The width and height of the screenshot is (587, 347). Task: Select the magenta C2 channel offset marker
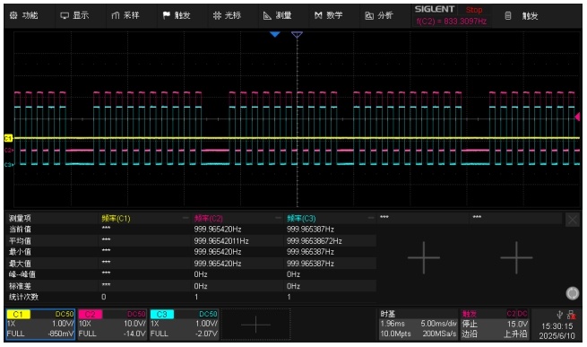(x=9, y=151)
